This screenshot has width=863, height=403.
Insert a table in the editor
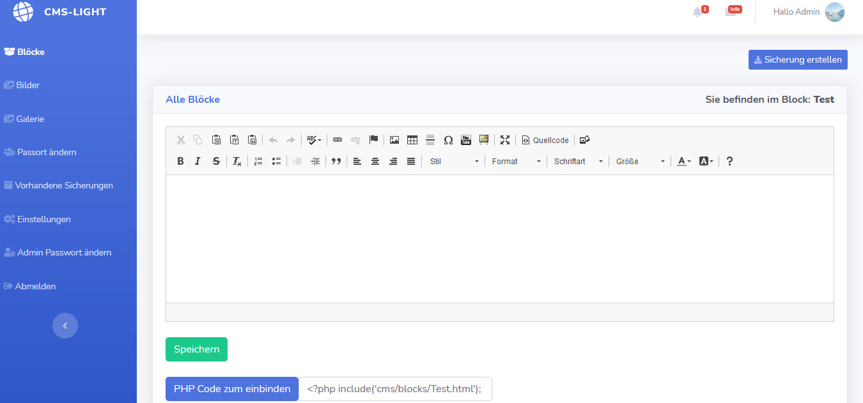tap(412, 140)
